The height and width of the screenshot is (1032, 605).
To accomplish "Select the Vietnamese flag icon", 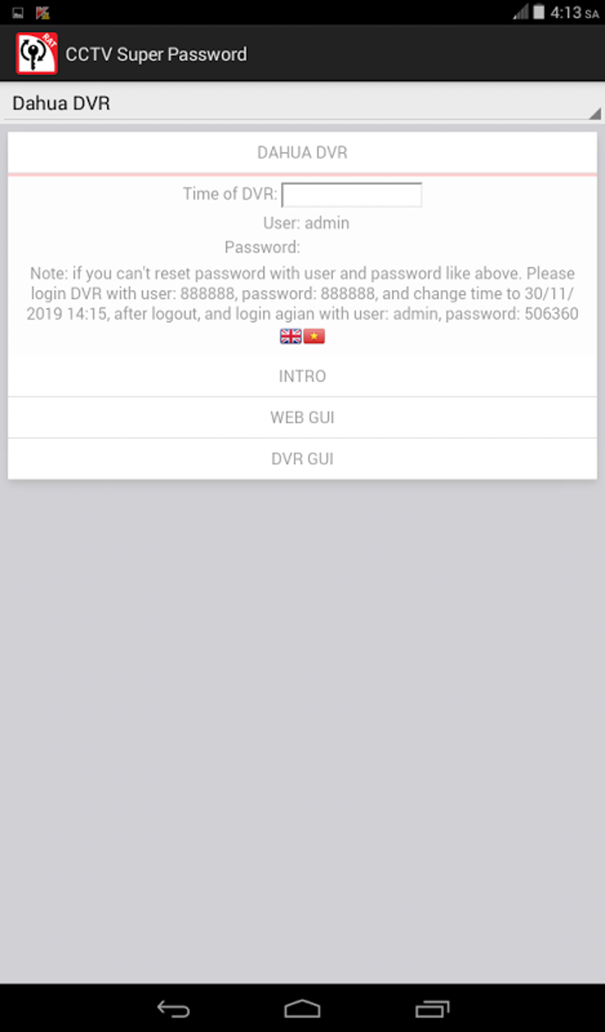I will (x=314, y=336).
